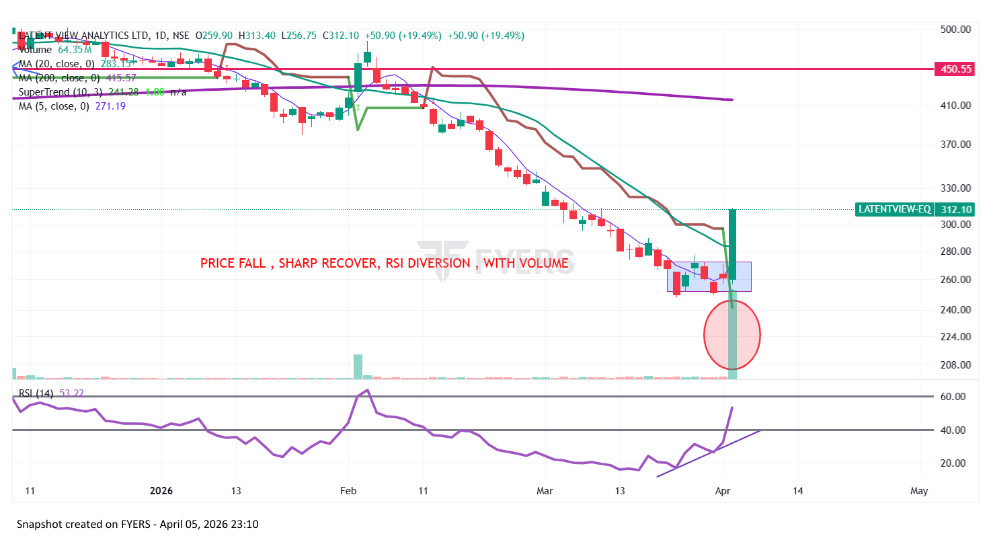Click the Apr label on time axis

(723, 491)
